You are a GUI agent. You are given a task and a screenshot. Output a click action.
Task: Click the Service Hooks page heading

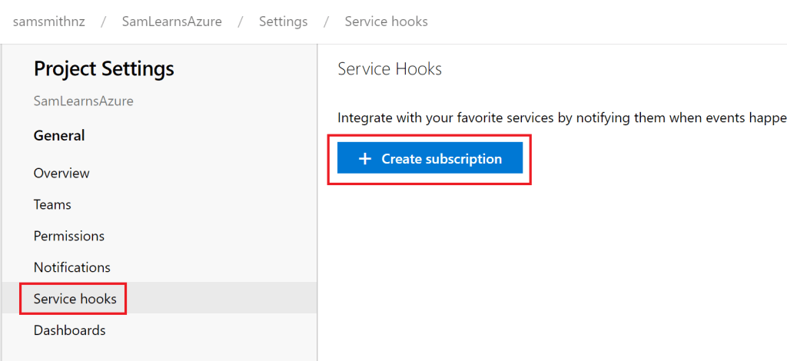click(x=390, y=68)
